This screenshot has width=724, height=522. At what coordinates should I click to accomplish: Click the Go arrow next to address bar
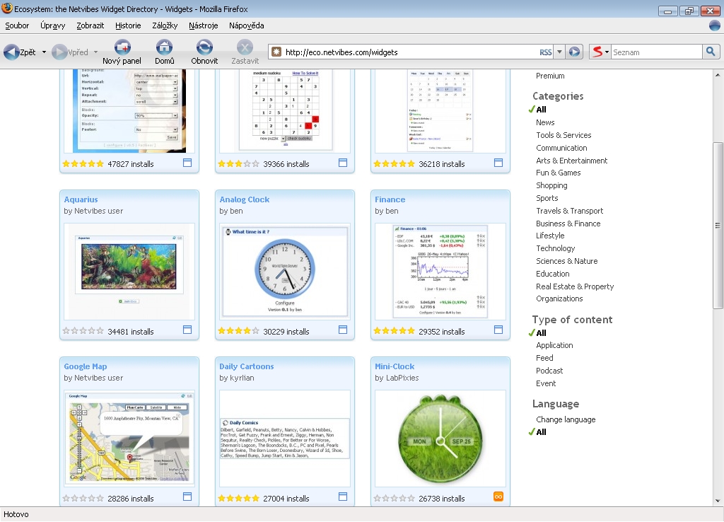(574, 52)
